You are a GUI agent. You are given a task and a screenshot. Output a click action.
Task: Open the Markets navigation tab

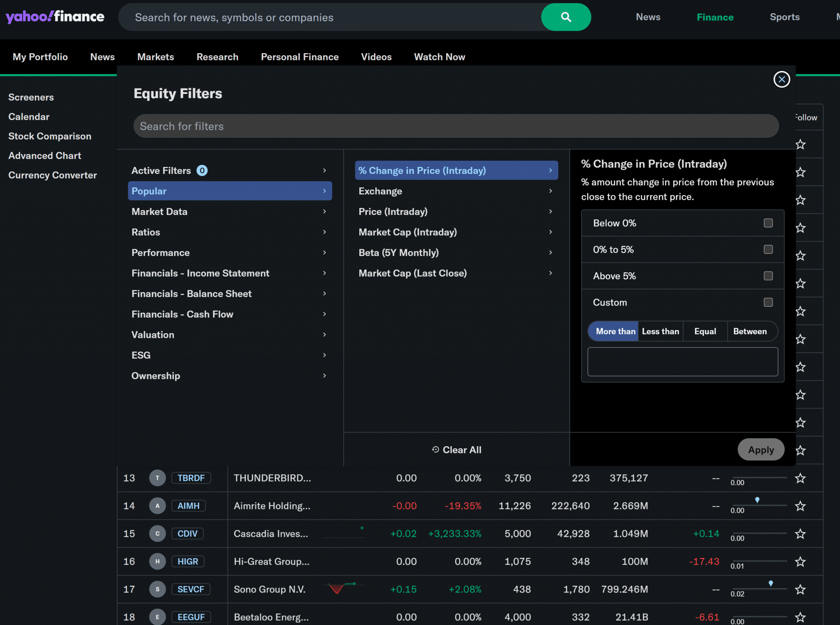155,57
